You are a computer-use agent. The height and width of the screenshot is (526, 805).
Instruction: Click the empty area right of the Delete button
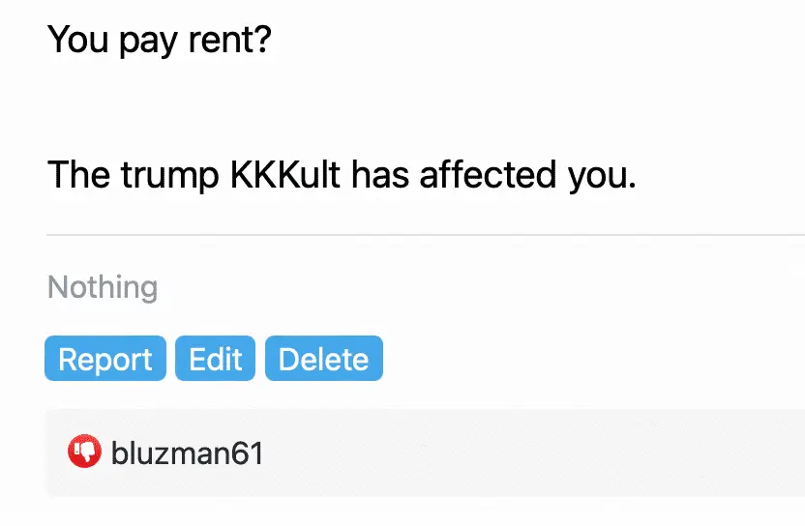tap(581, 359)
